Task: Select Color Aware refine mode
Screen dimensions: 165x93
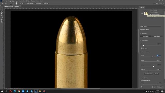Action: tap(145, 36)
